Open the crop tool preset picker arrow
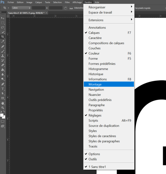 click(x=9, y=8)
